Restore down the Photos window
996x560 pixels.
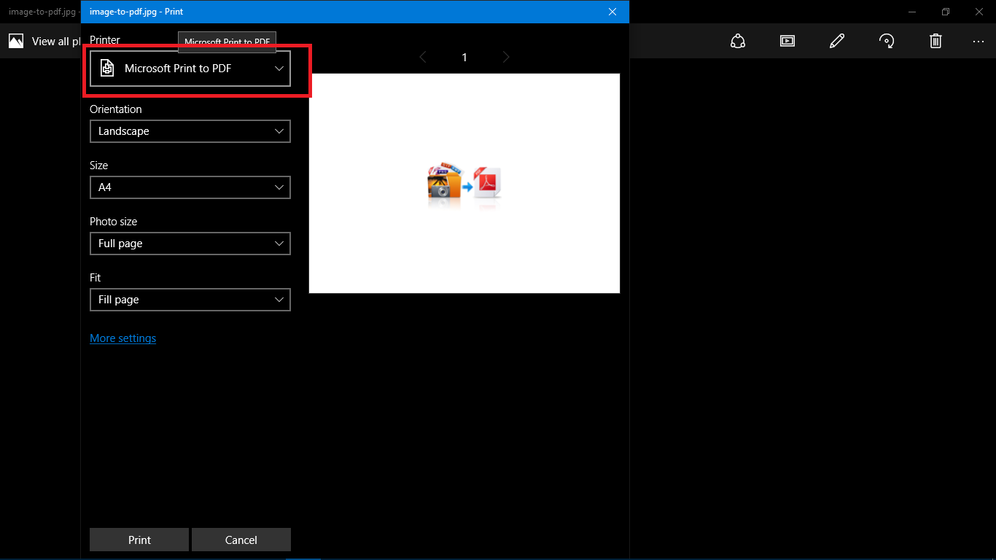point(946,12)
